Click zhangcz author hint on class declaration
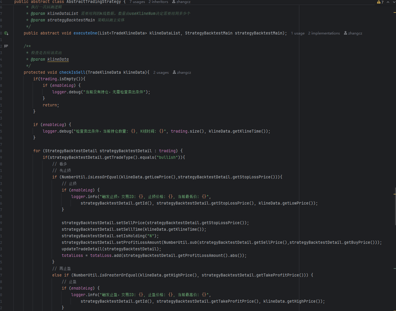Image resolution: width=396 pixels, height=311 pixels. (181, 2)
